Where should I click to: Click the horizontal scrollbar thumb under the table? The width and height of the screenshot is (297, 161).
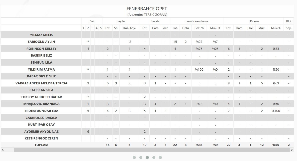tap(150, 150)
